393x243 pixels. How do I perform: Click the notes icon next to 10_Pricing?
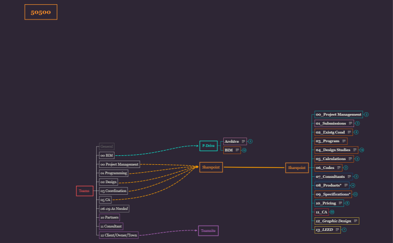click(340, 203)
